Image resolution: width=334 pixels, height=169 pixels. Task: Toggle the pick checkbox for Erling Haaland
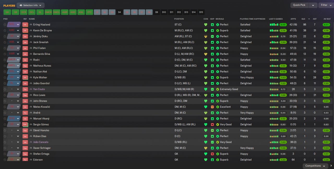(x=5, y=25)
